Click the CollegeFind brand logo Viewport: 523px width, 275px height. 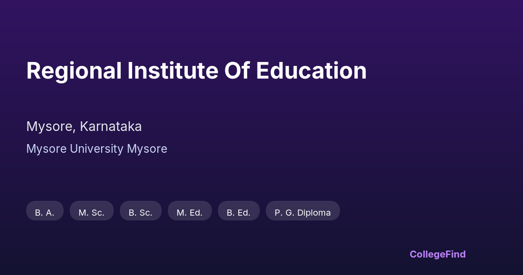point(437,254)
